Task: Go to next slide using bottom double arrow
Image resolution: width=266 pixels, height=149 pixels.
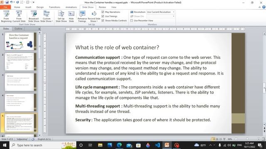Action: [x=264, y=131]
